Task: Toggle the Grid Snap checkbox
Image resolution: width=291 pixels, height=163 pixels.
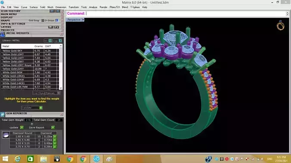Action: tap(43, 21)
